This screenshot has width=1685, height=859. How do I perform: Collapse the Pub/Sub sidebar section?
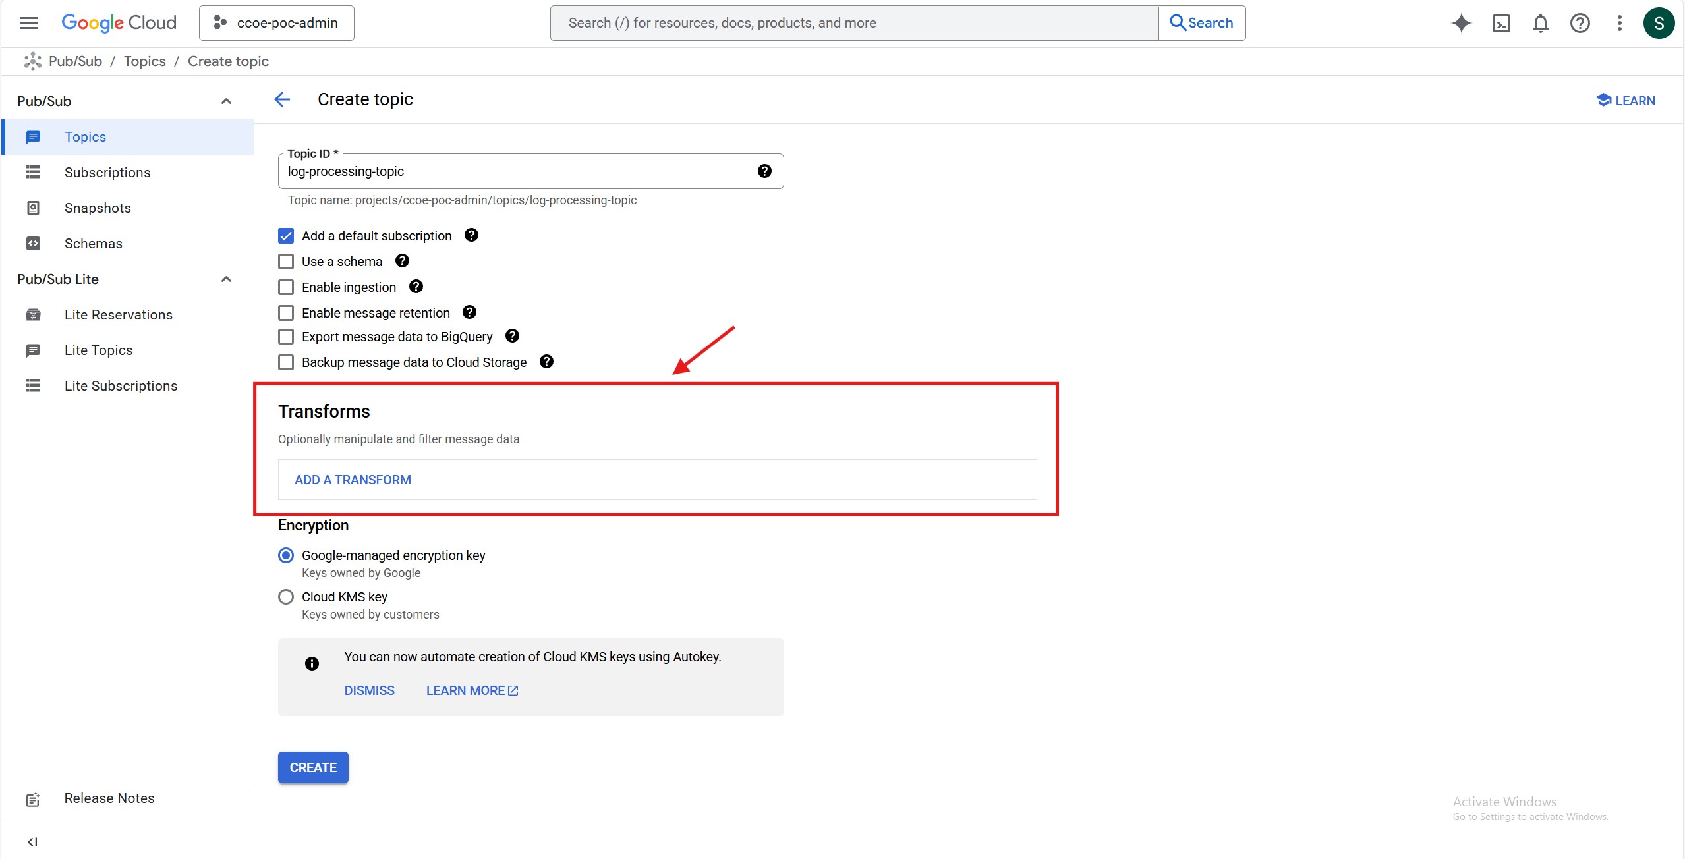[226, 101]
